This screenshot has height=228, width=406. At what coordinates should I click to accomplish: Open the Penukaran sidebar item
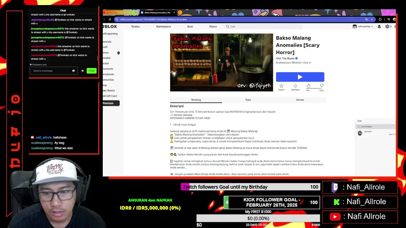[108, 74]
